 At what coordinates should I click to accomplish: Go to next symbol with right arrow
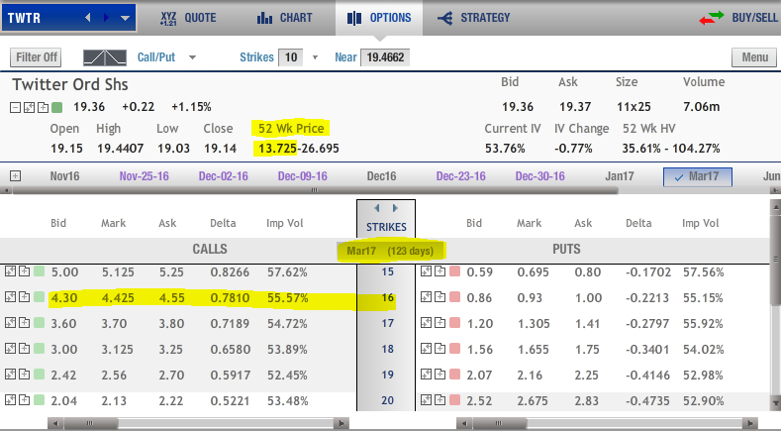106,18
